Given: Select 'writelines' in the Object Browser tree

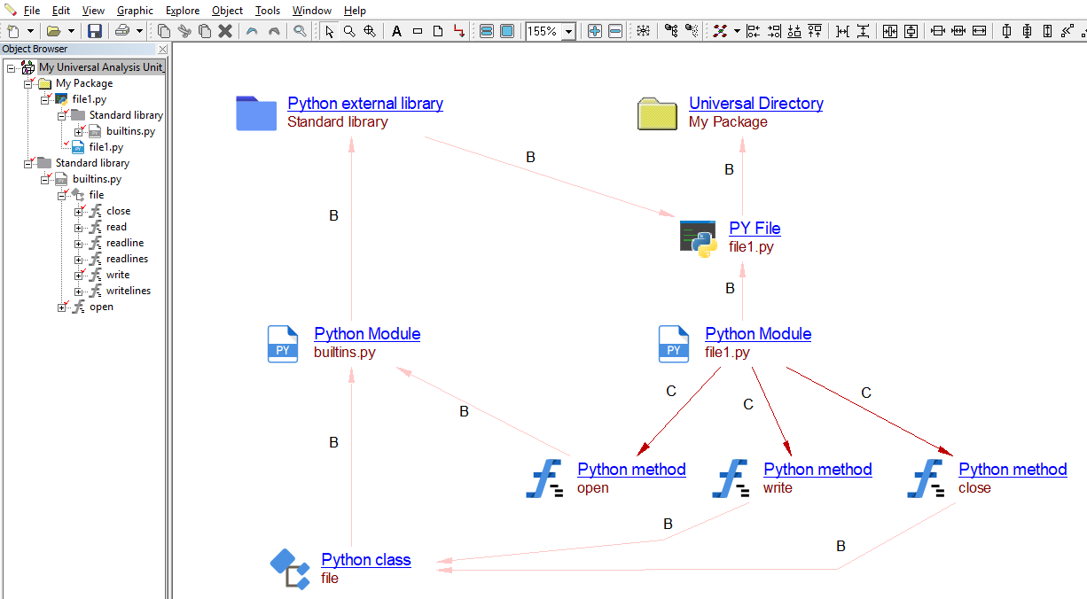Looking at the screenshot, I should point(129,291).
